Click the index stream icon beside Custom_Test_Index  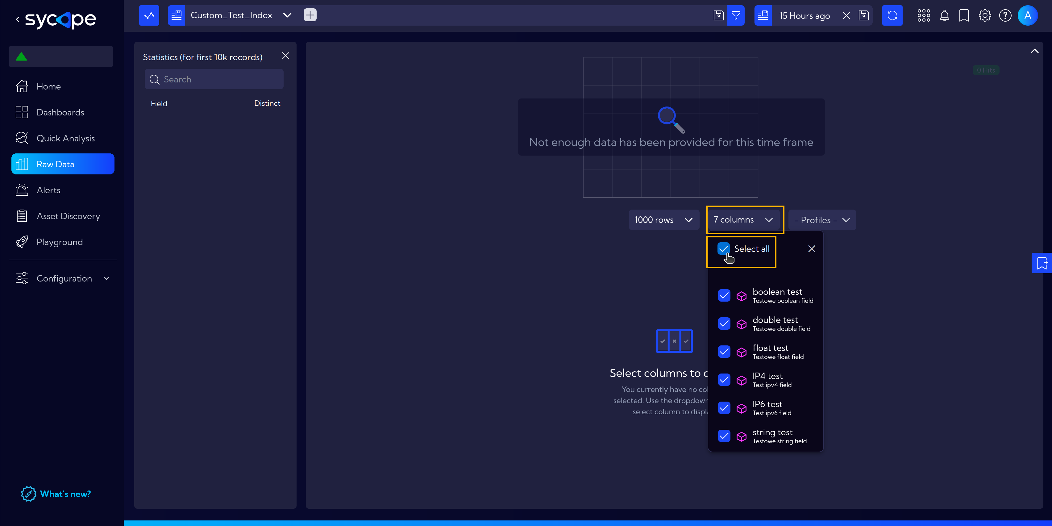(x=177, y=15)
